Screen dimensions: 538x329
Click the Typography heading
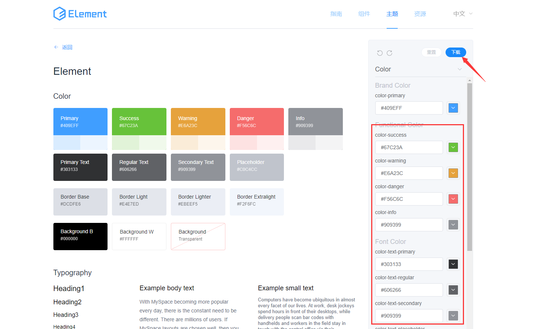tap(73, 273)
